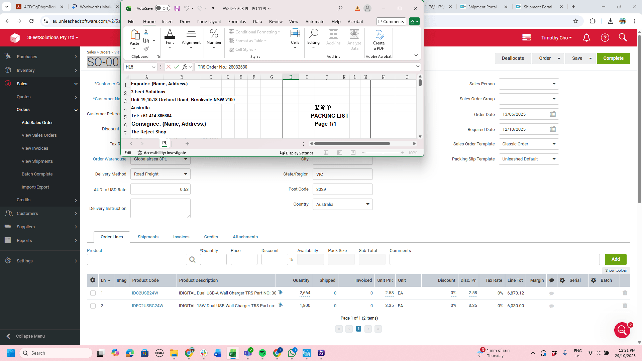642x361 pixels.
Task: Open Unleashed notifications bell icon
Action: (586, 38)
